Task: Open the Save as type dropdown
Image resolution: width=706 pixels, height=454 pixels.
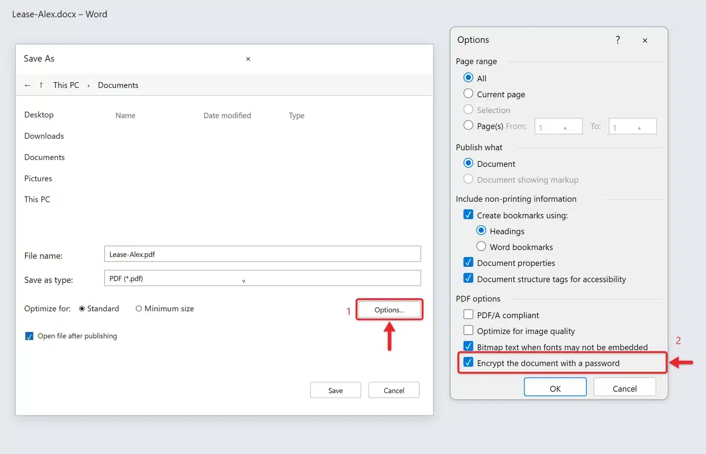Action: tap(262, 278)
